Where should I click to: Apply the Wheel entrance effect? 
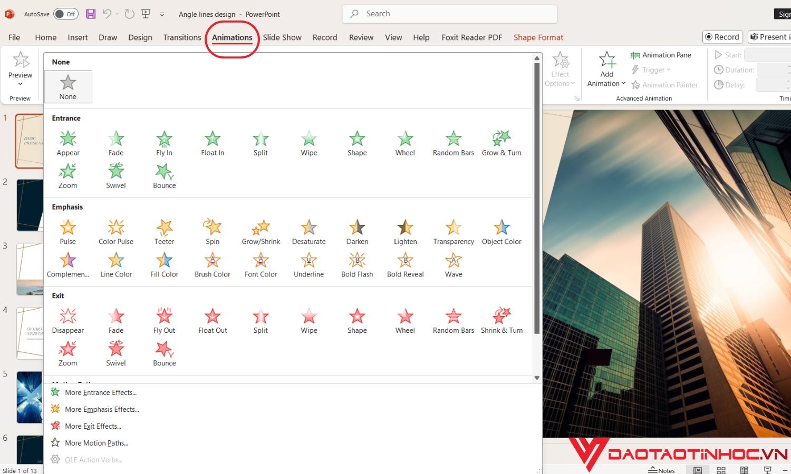point(404,142)
